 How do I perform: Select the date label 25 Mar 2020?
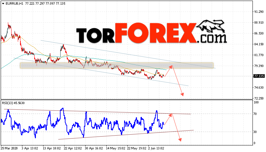point(9,148)
